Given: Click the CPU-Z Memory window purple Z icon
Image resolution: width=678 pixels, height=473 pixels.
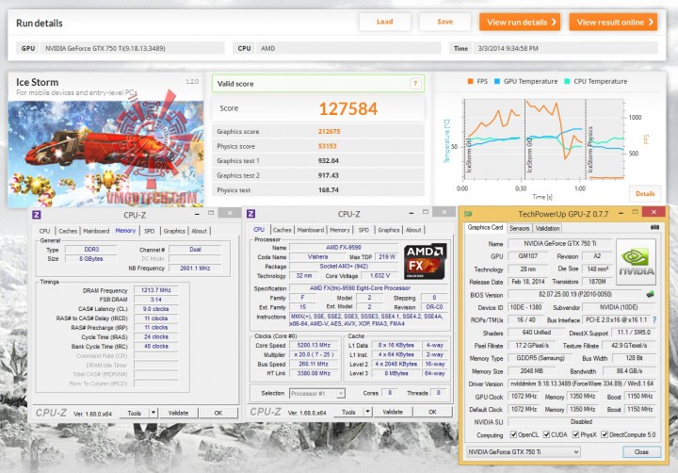Looking at the screenshot, I should [37, 215].
